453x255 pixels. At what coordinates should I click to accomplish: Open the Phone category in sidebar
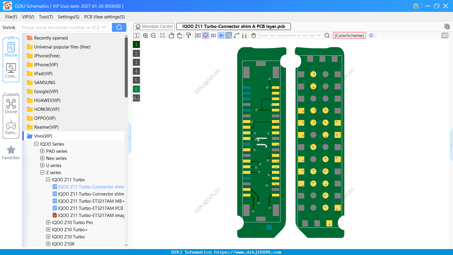click(11, 50)
